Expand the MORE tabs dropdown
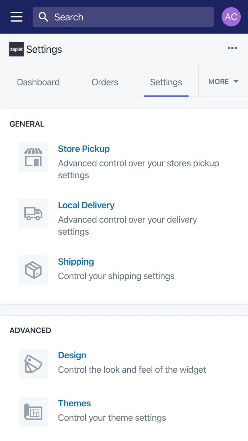 click(219, 82)
